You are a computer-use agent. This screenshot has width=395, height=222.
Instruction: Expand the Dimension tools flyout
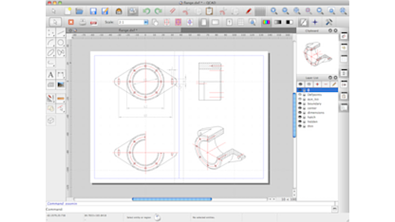coord(61,75)
